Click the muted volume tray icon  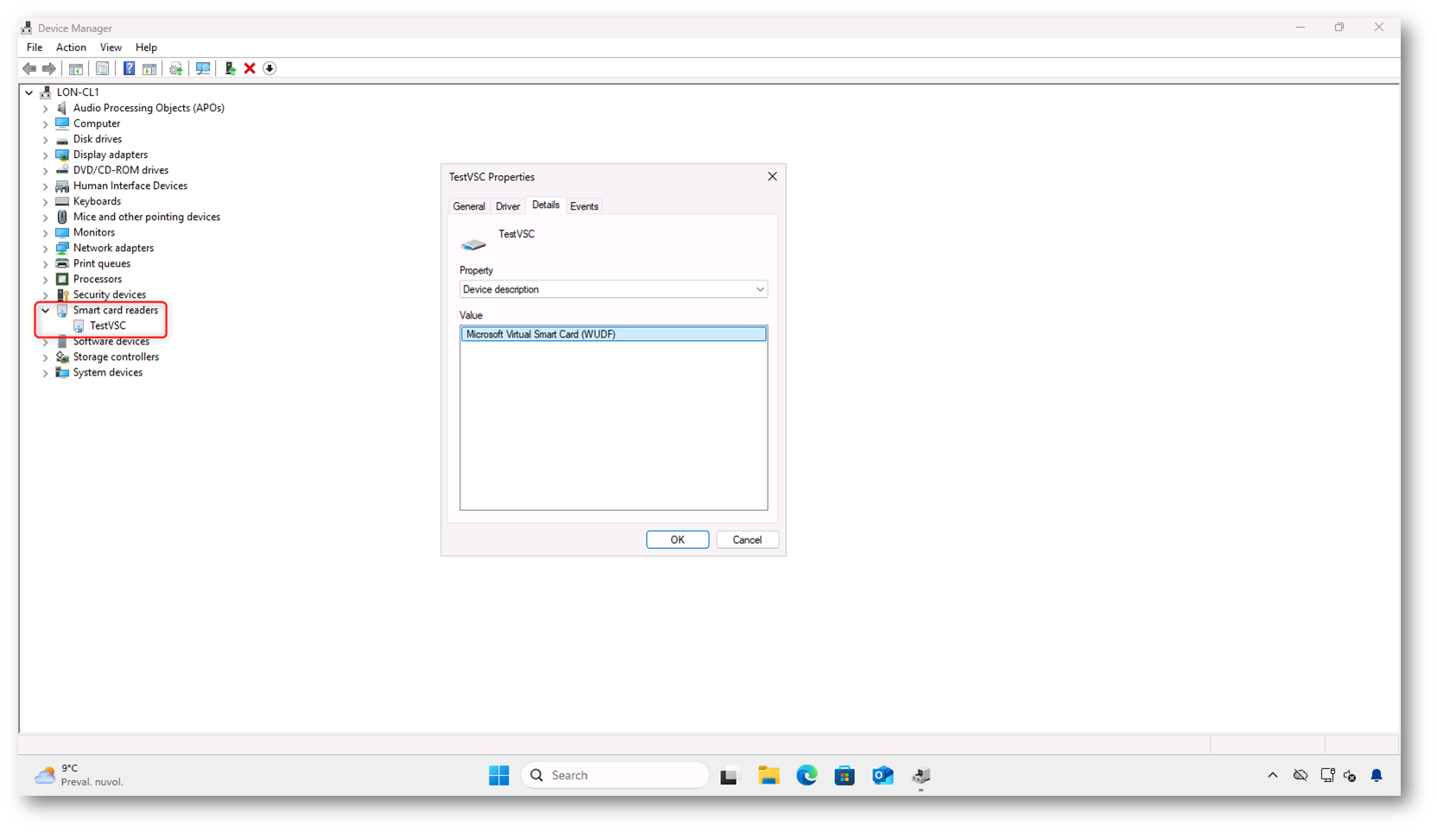1350,776
